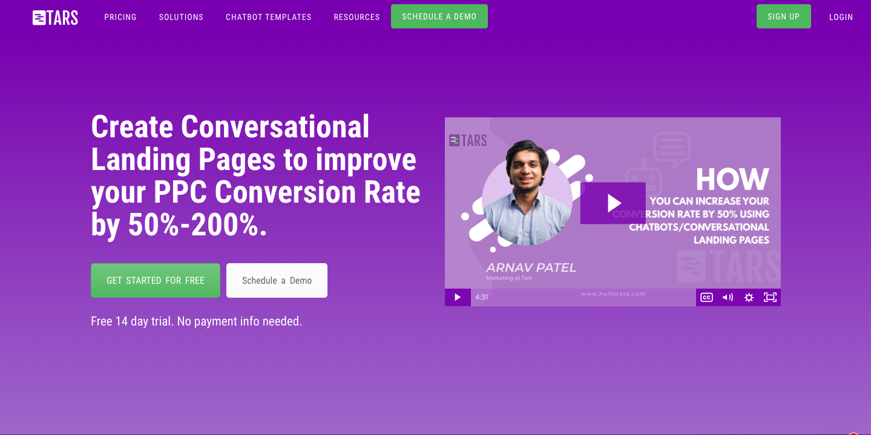Click the 'Create Conversational Landing Pages' headline
The width and height of the screenshot is (871, 435).
tap(255, 175)
